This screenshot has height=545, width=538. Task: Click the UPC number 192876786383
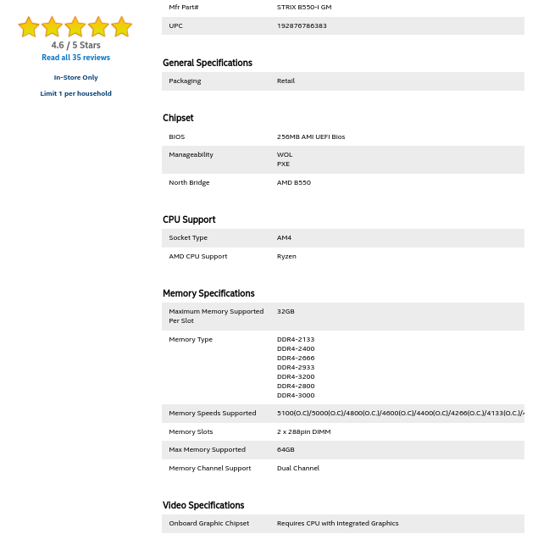[302, 25]
